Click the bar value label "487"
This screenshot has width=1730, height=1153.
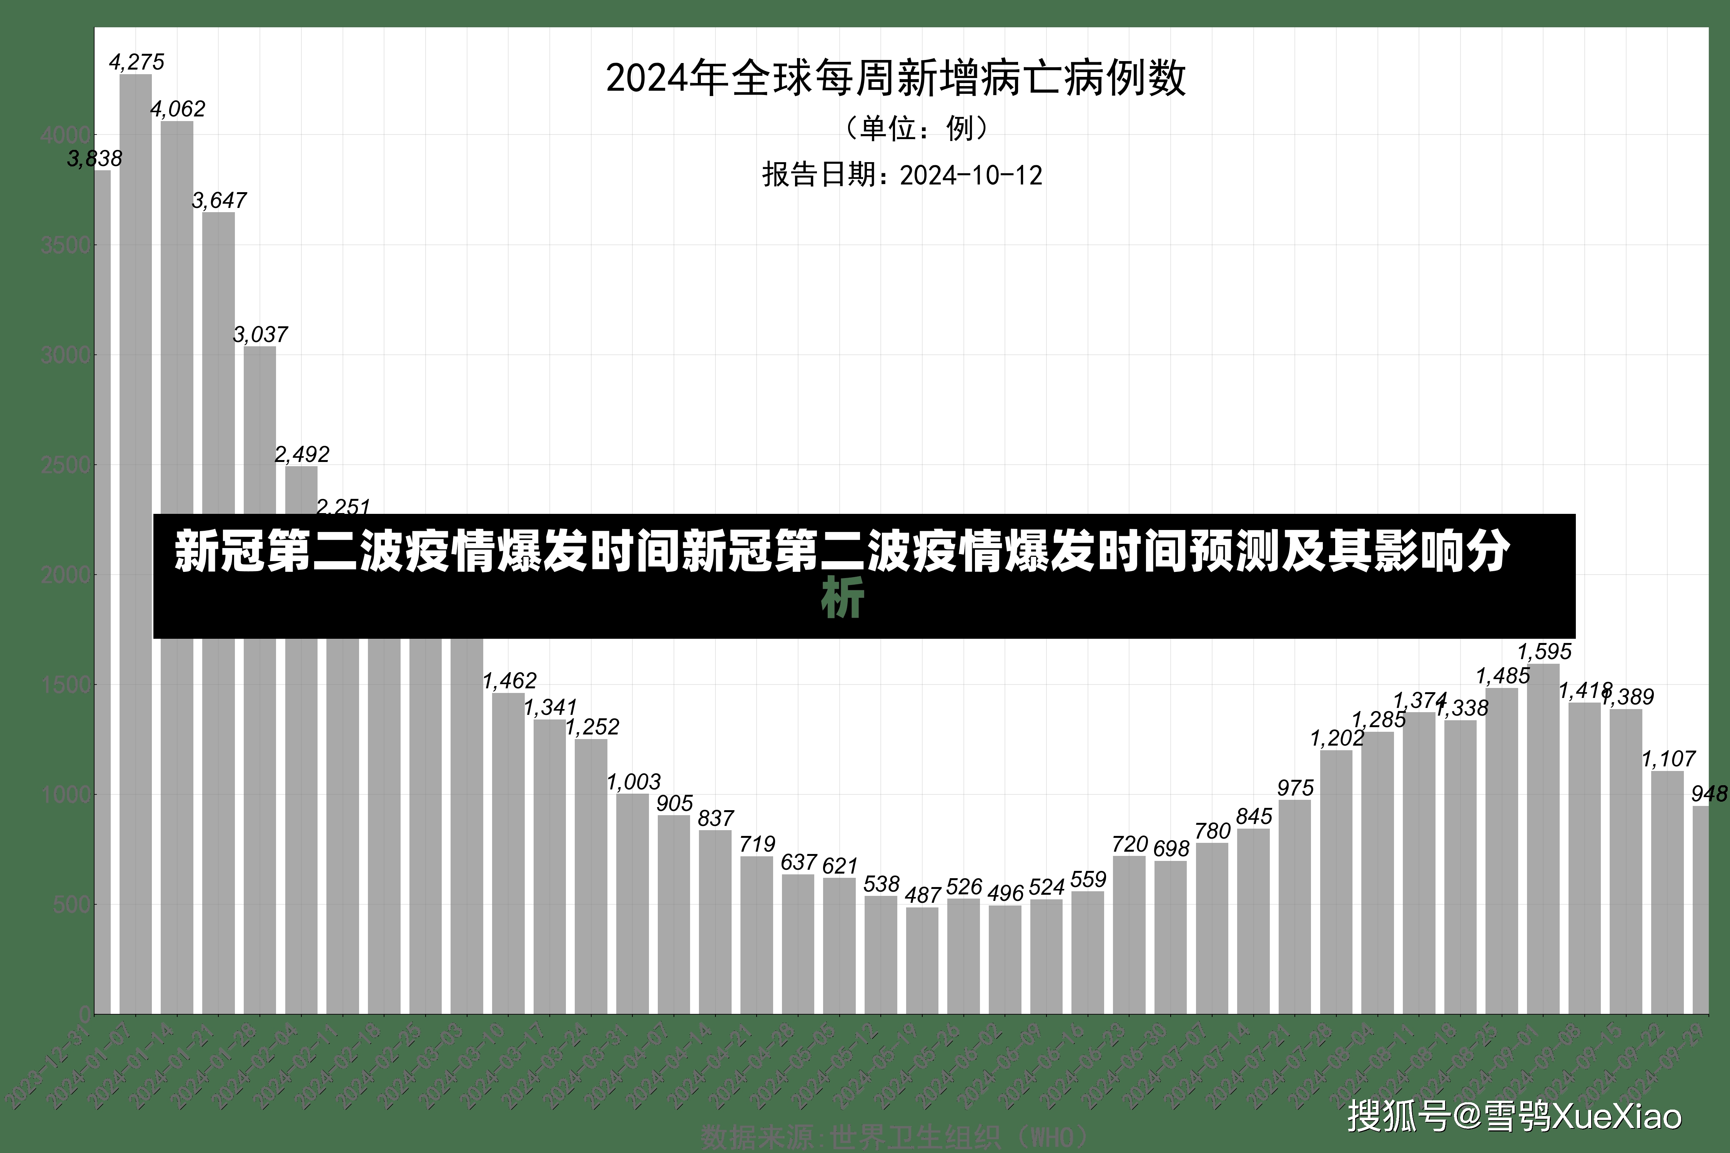[x=922, y=895]
